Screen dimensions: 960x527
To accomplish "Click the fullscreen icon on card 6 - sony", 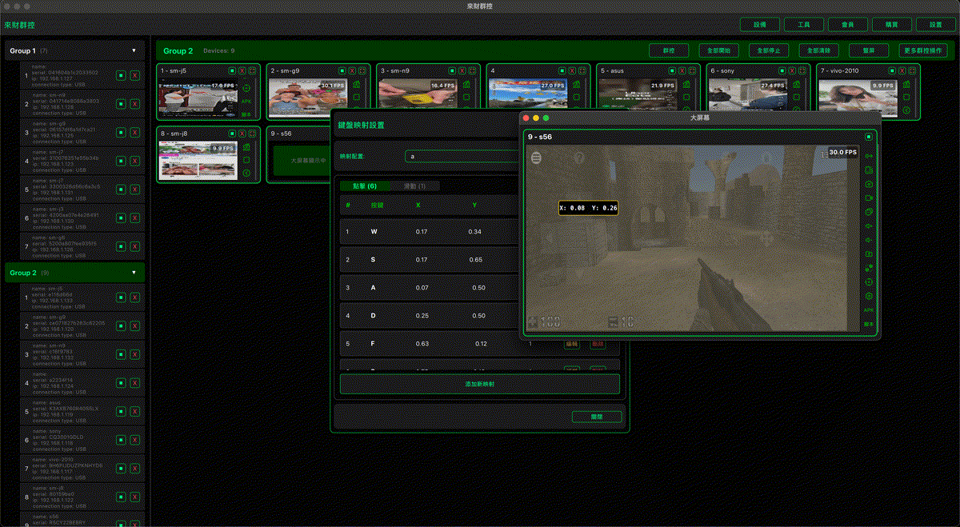I will (802, 70).
